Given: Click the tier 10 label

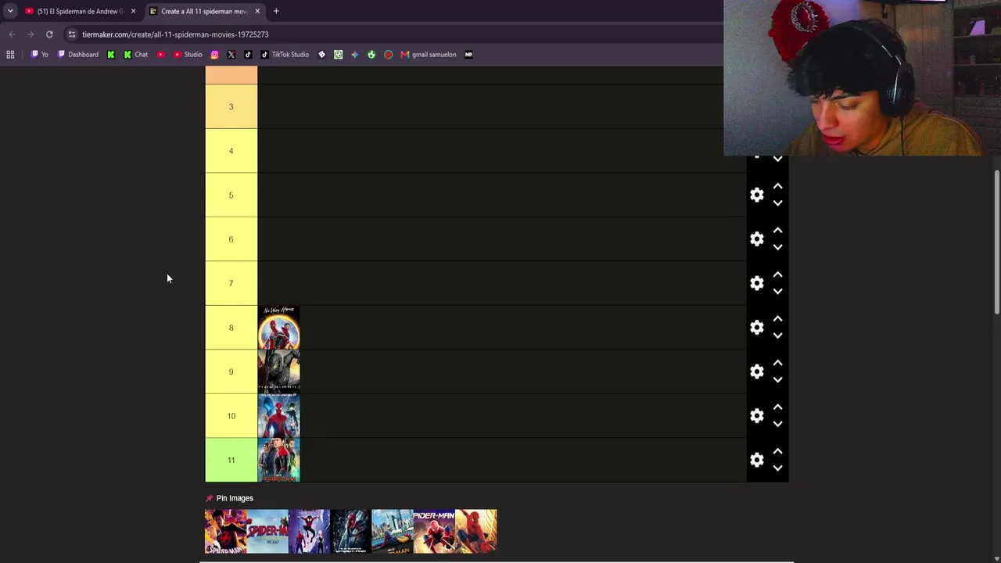Looking at the screenshot, I should (231, 416).
